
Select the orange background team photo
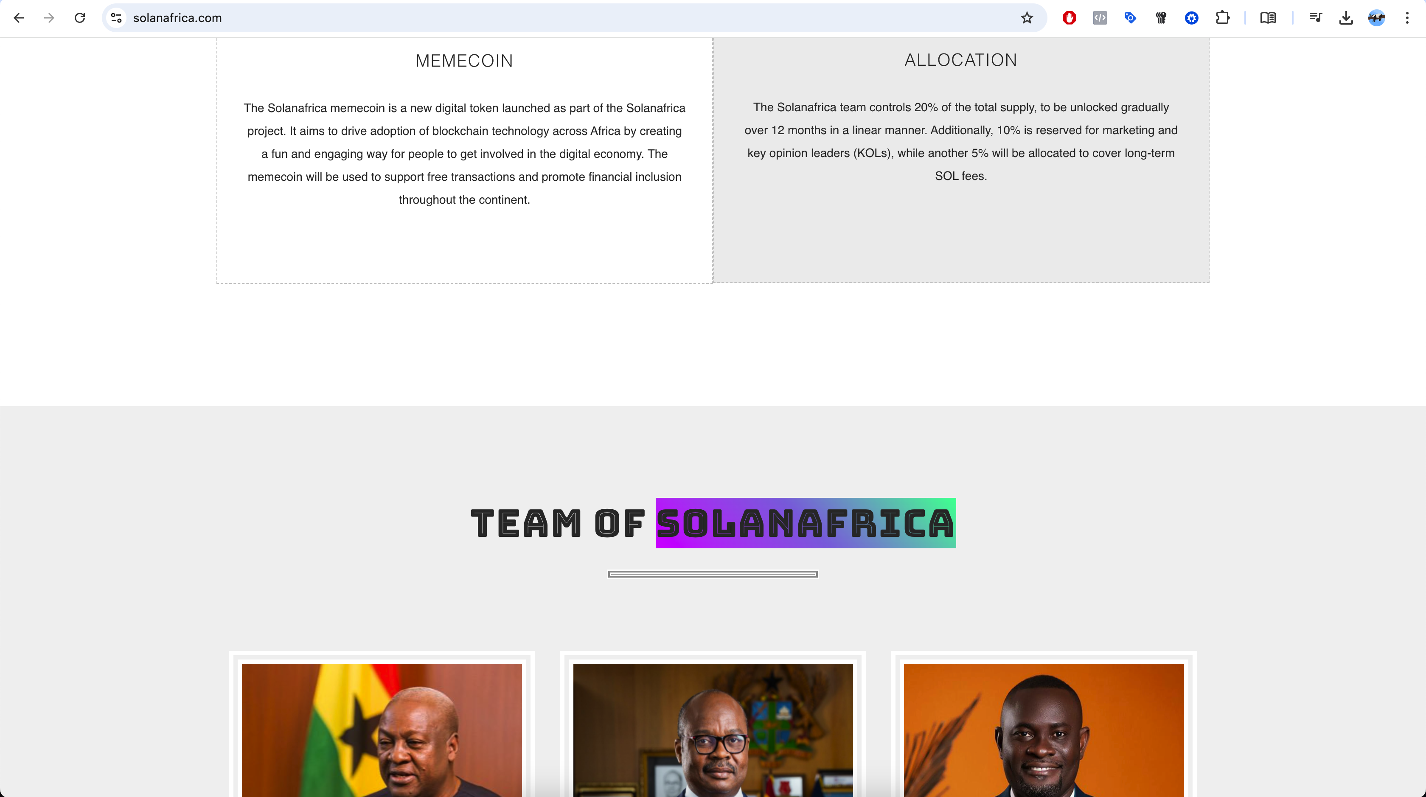point(1044,730)
